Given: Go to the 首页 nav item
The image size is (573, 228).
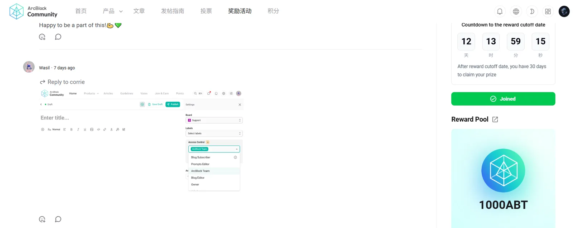Looking at the screenshot, I should tap(81, 11).
